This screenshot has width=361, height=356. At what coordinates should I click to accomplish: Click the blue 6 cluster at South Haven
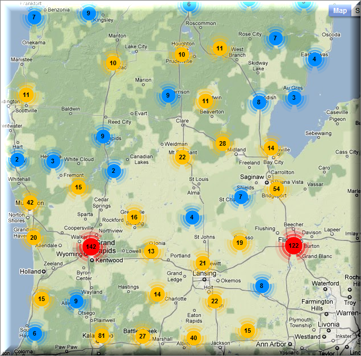pos(35,333)
